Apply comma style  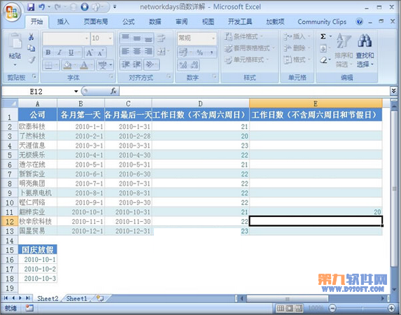coord(212,52)
